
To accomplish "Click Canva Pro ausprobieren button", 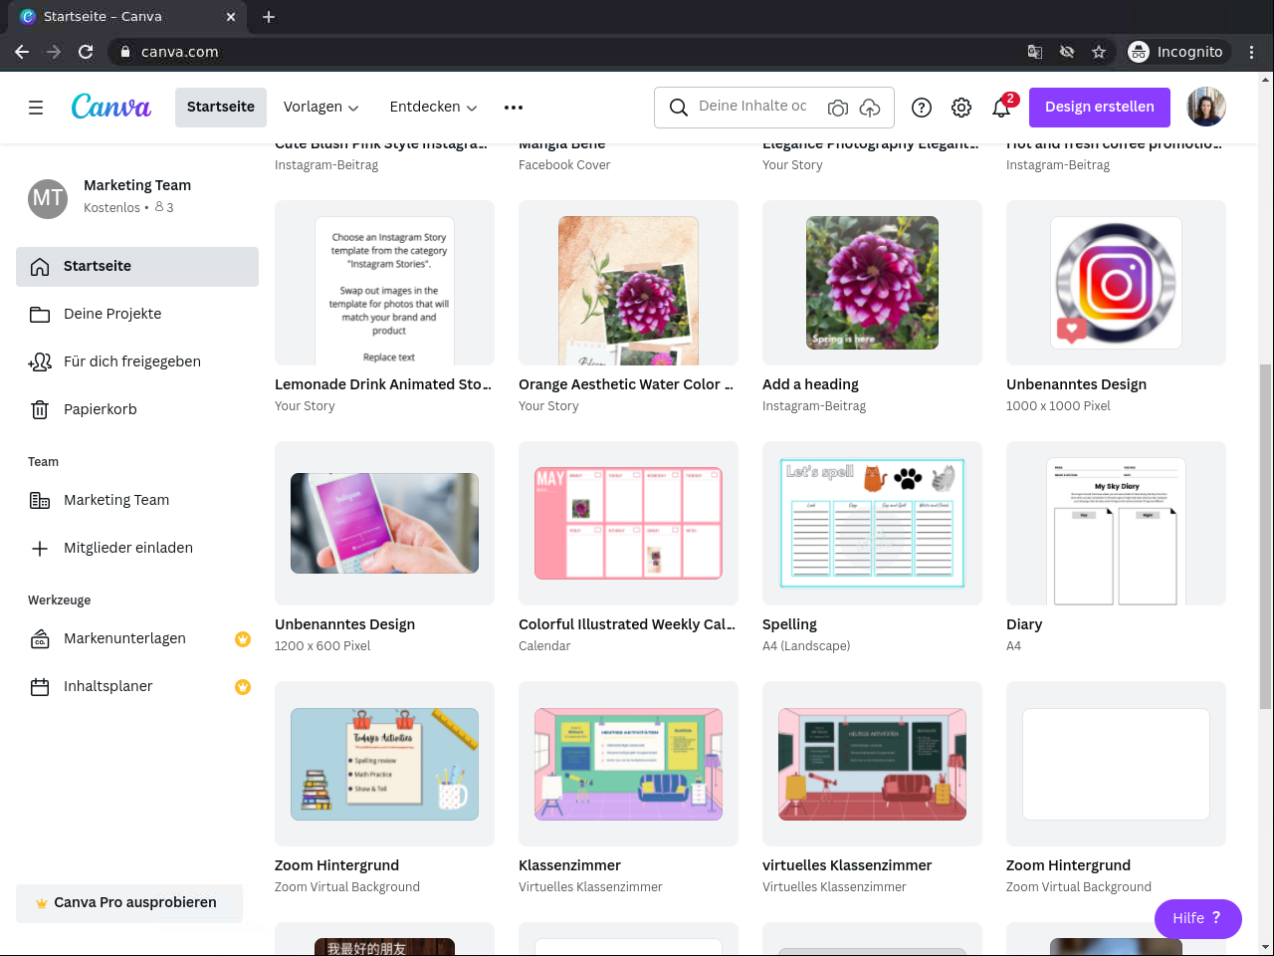I will pyautogui.click(x=129, y=902).
